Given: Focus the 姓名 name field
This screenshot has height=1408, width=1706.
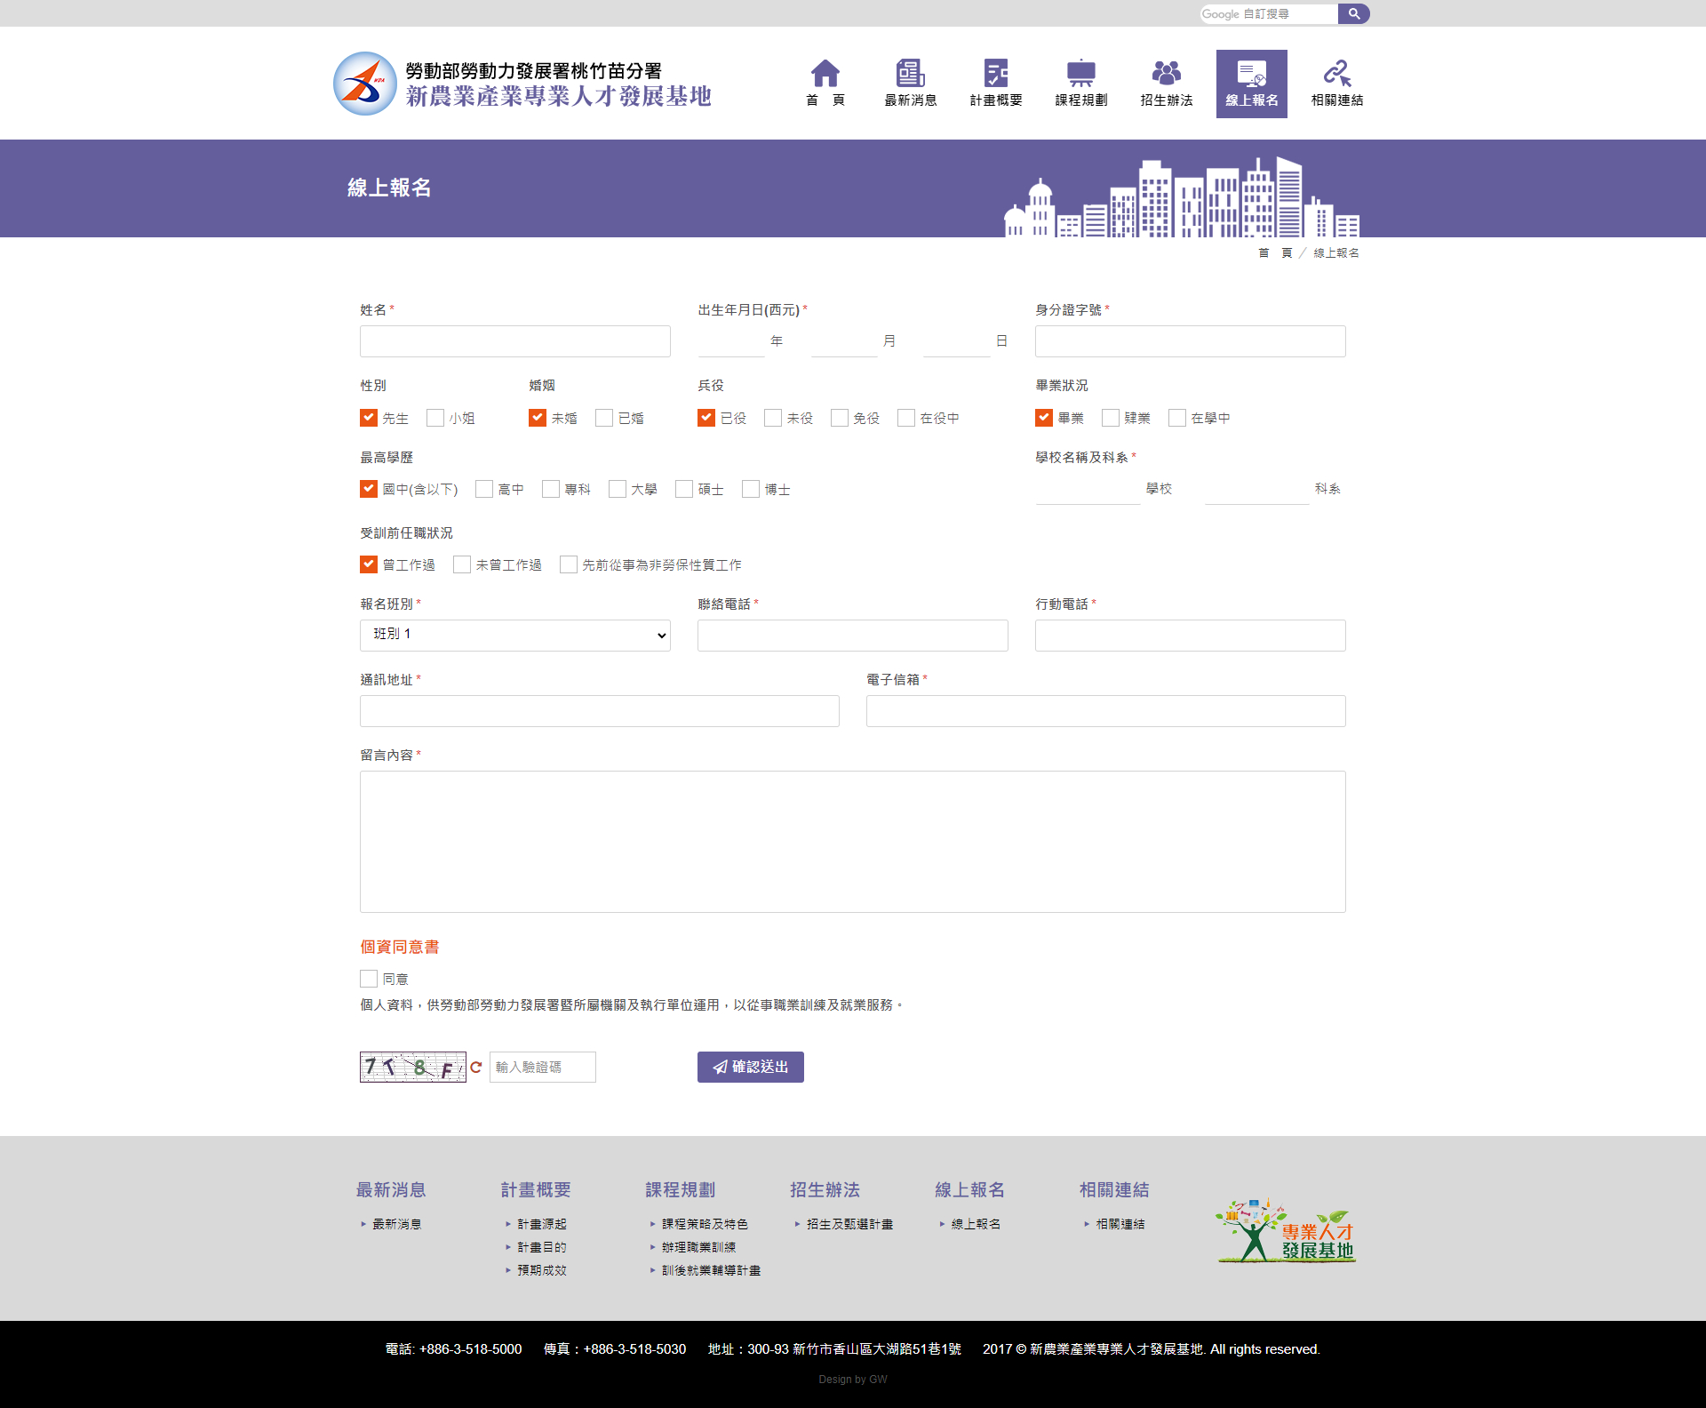Looking at the screenshot, I should (515, 341).
